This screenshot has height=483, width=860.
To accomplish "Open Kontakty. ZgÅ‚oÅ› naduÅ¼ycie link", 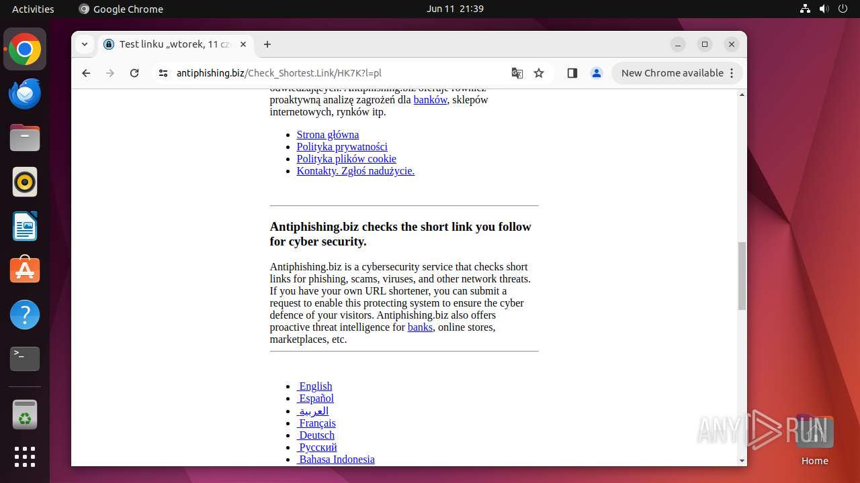I will click(355, 170).
